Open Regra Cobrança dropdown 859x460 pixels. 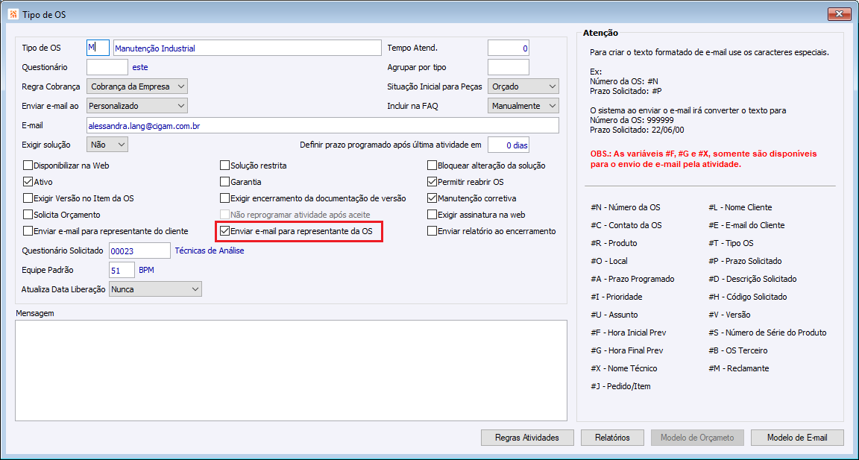click(137, 86)
